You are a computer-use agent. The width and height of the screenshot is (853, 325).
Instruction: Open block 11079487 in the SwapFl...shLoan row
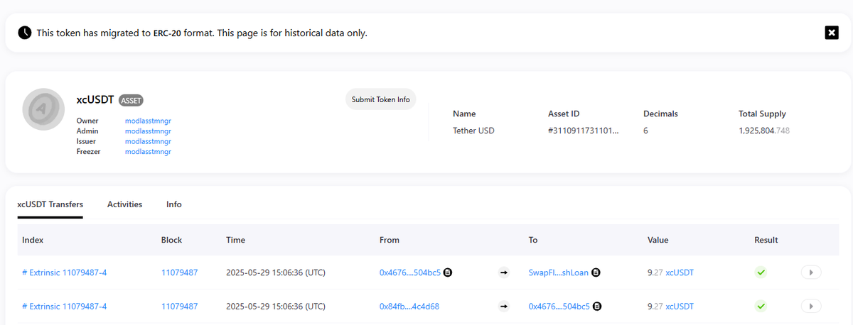(179, 272)
